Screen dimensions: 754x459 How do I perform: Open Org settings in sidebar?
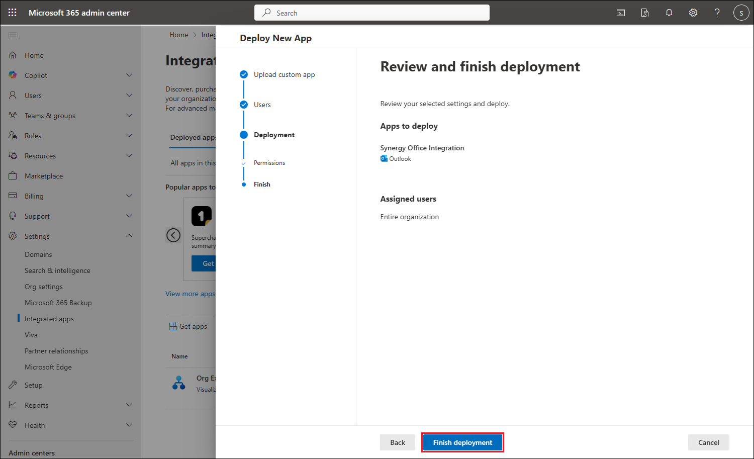(44, 287)
